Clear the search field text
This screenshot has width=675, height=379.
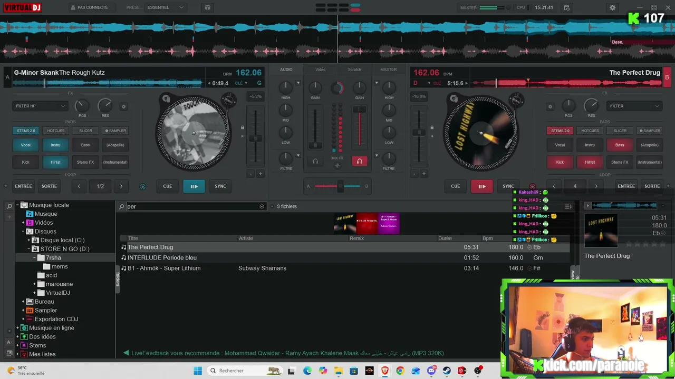pyautogui.click(x=262, y=206)
